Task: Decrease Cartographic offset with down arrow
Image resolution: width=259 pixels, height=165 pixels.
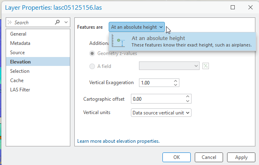Action: pyautogui.click(x=187, y=101)
